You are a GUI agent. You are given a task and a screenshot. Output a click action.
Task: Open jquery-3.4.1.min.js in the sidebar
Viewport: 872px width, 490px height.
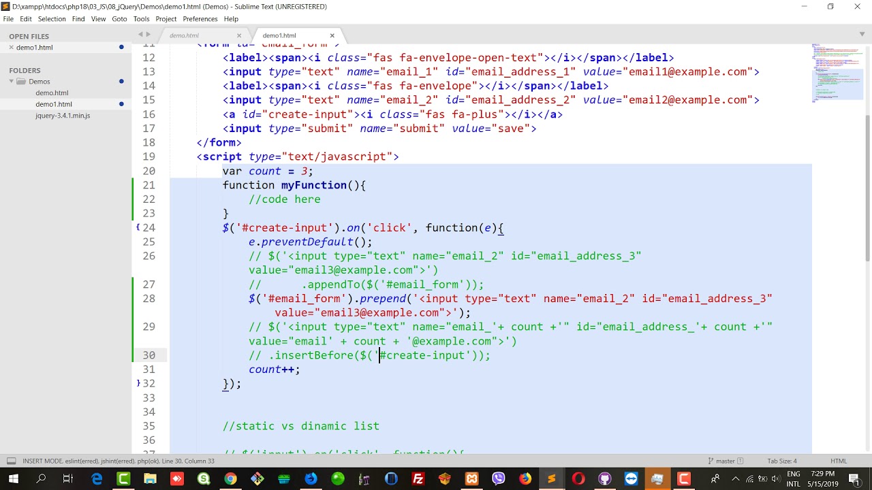(x=63, y=116)
